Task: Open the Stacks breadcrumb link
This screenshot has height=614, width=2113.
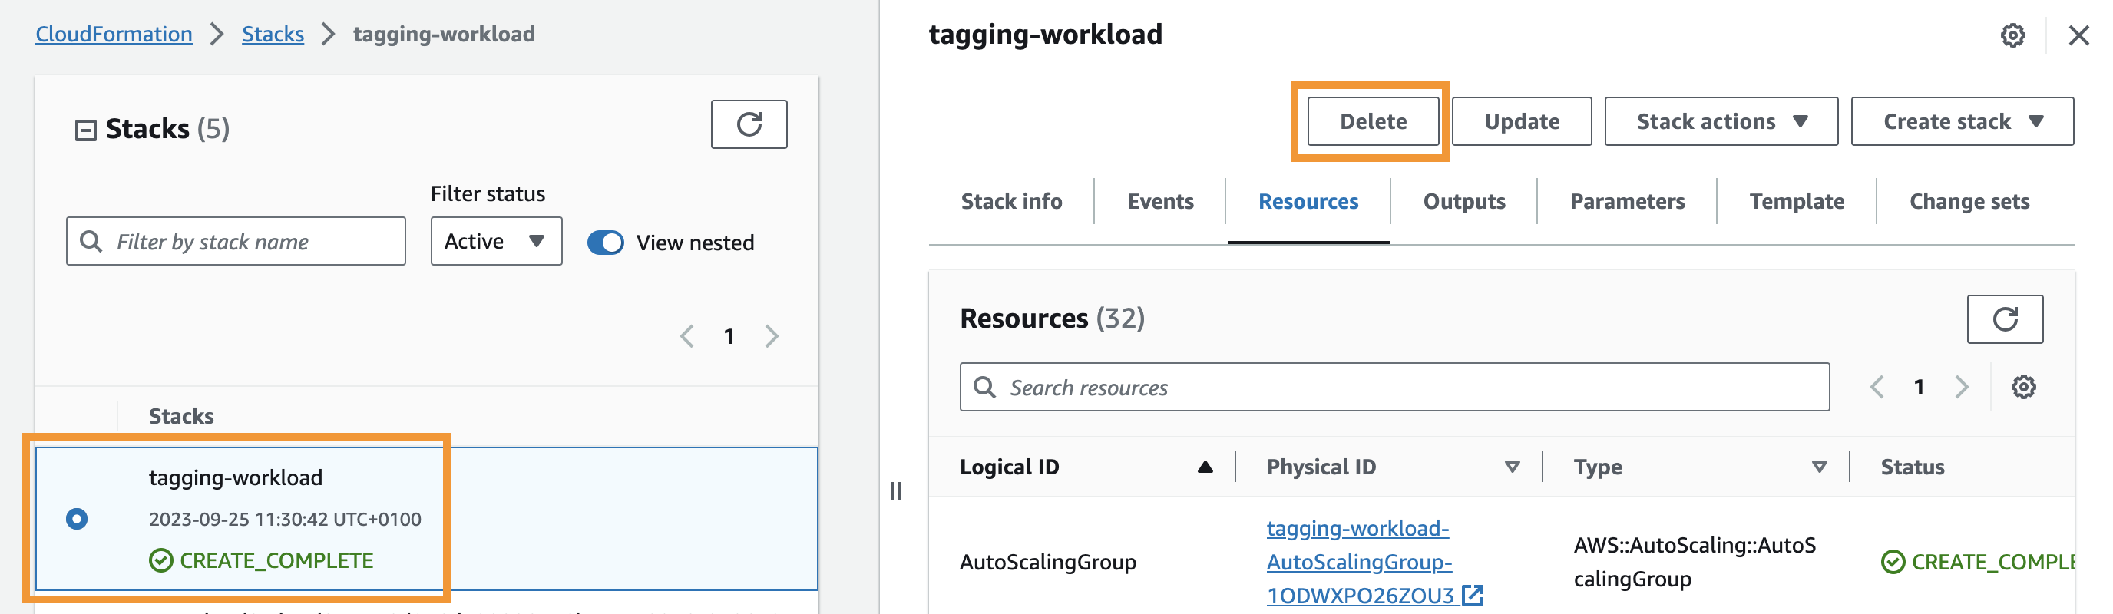Action: coord(273,35)
